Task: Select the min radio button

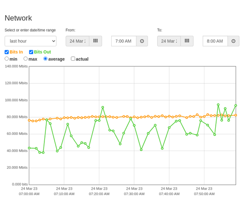Action: (x=7, y=59)
